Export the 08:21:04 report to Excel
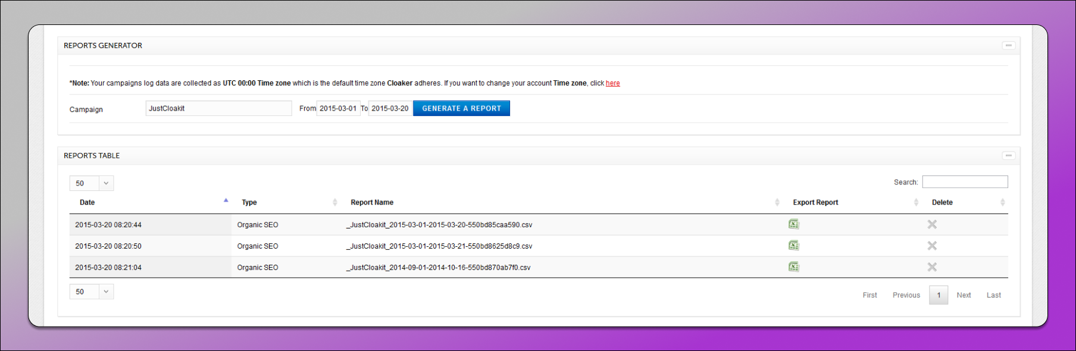The height and width of the screenshot is (351, 1076). pyautogui.click(x=793, y=267)
